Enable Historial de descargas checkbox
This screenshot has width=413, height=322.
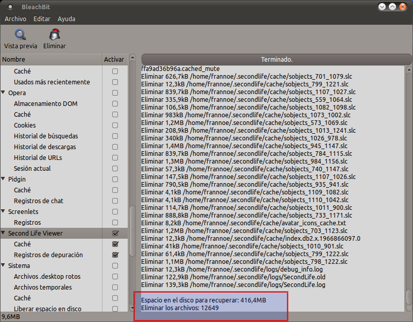[x=115, y=147]
